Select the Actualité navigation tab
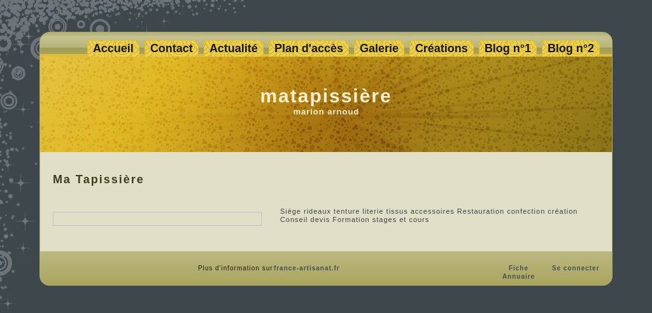 coord(234,48)
